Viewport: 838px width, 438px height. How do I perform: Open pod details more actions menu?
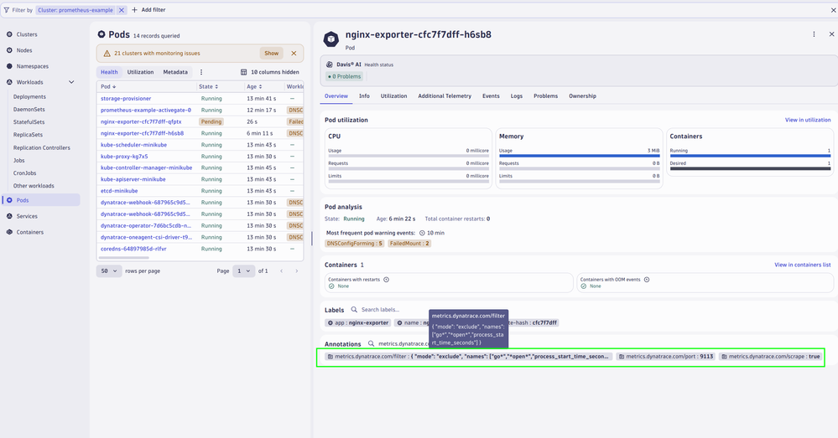click(814, 34)
